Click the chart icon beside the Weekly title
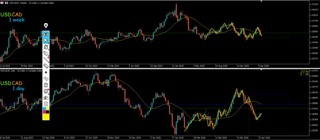The height and width of the screenshot is (140, 320). (x=6, y=3)
